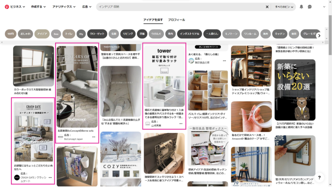Click the BoConcept Japan advertiser avatar
This screenshot has height=188, width=332.
point(61,137)
